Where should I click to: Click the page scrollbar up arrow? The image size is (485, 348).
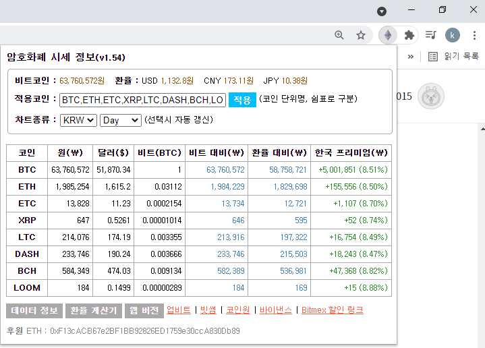483,128
